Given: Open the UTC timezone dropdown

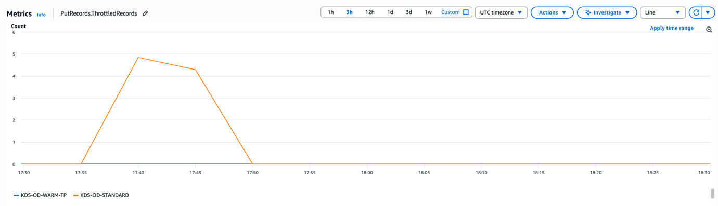Looking at the screenshot, I should point(501,12).
